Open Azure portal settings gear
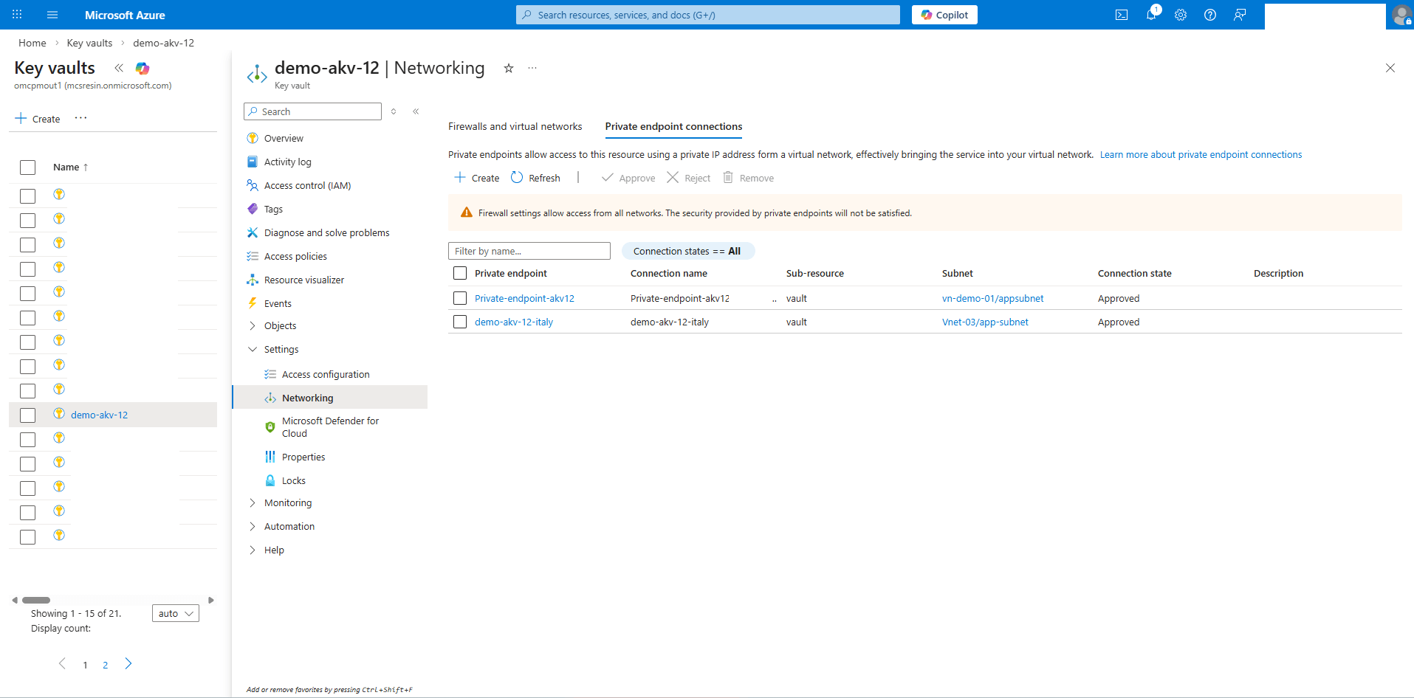 pyautogui.click(x=1181, y=15)
